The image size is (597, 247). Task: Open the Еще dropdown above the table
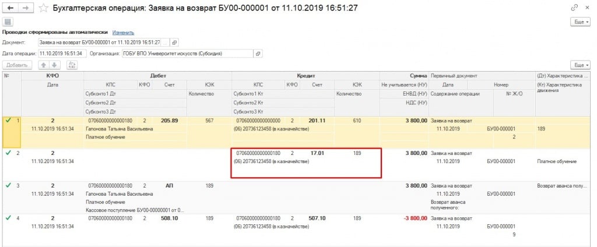tap(580, 65)
